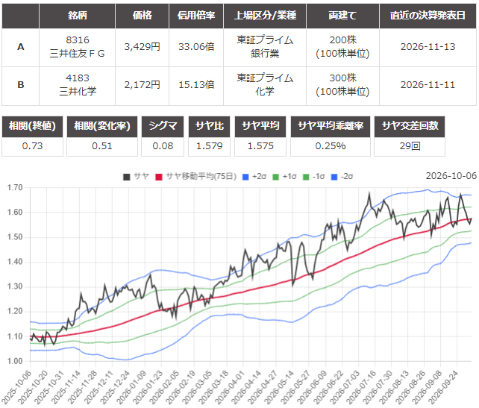Click the 2026-01-09 x-axis date label
Image resolution: width=479 pixels, height=408 pixels.
coord(133,387)
